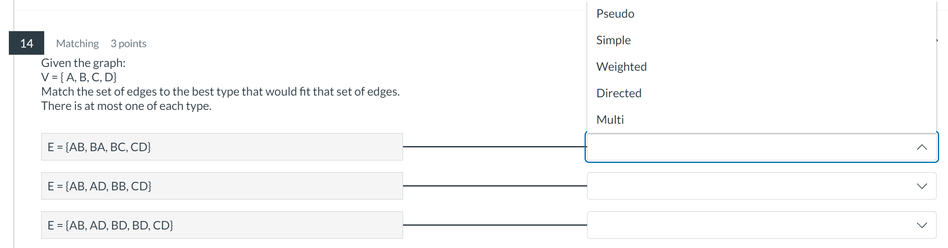Screen dimensions: 948x248
Task: Click "There is at most one of each type"
Action: [x=126, y=106]
